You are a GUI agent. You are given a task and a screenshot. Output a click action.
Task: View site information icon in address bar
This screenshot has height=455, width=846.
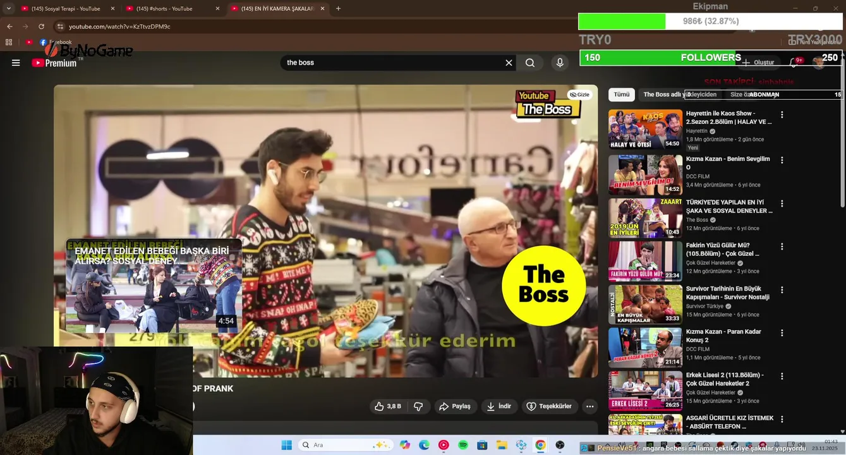coord(60,27)
